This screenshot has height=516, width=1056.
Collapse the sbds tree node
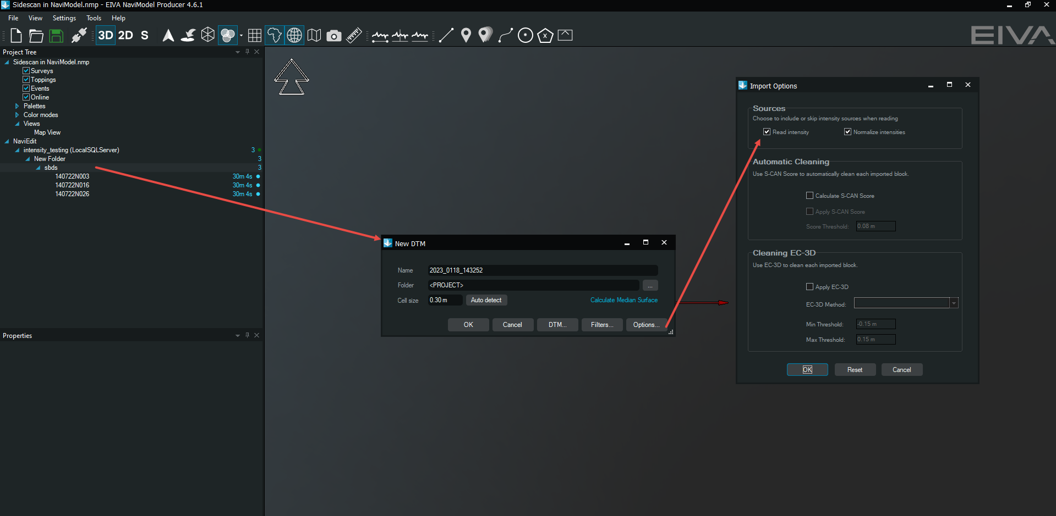point(38,168)
